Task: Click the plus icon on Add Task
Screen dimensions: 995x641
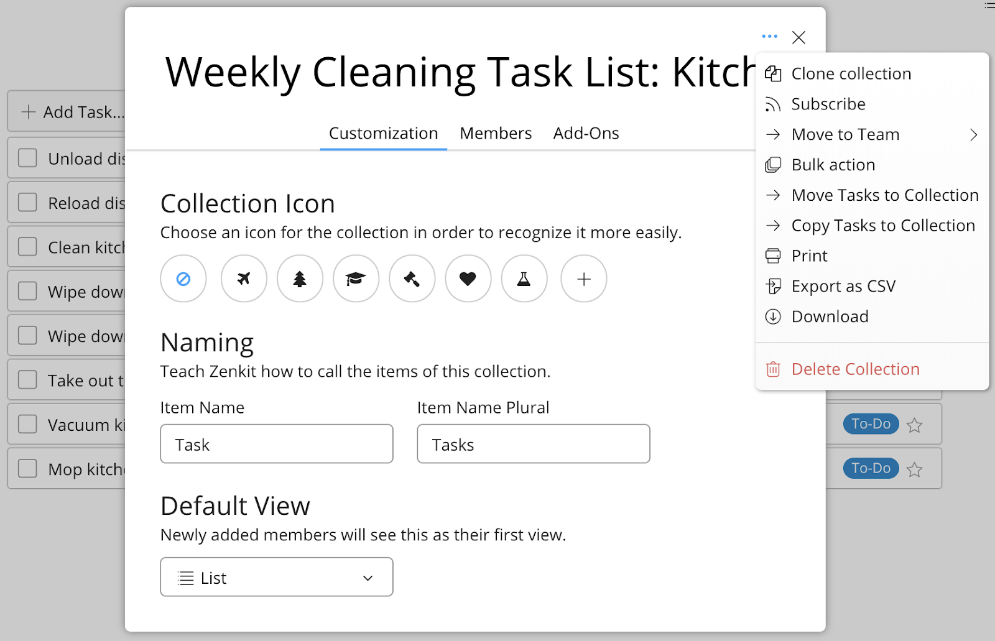Action: click(x=29, y=112)
